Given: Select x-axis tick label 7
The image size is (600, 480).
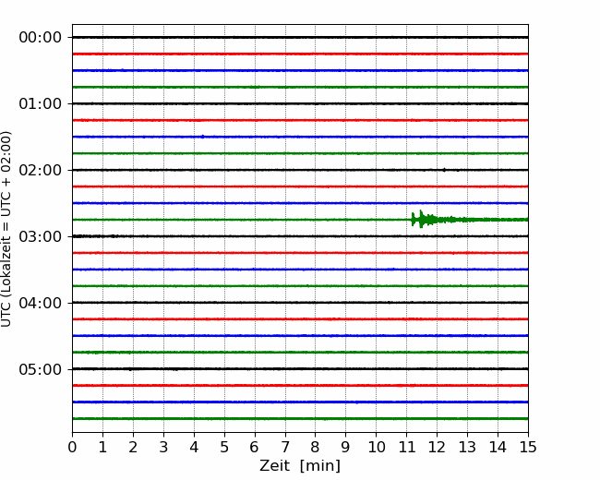Looking at the screenshot, I should tap(285, 447).
